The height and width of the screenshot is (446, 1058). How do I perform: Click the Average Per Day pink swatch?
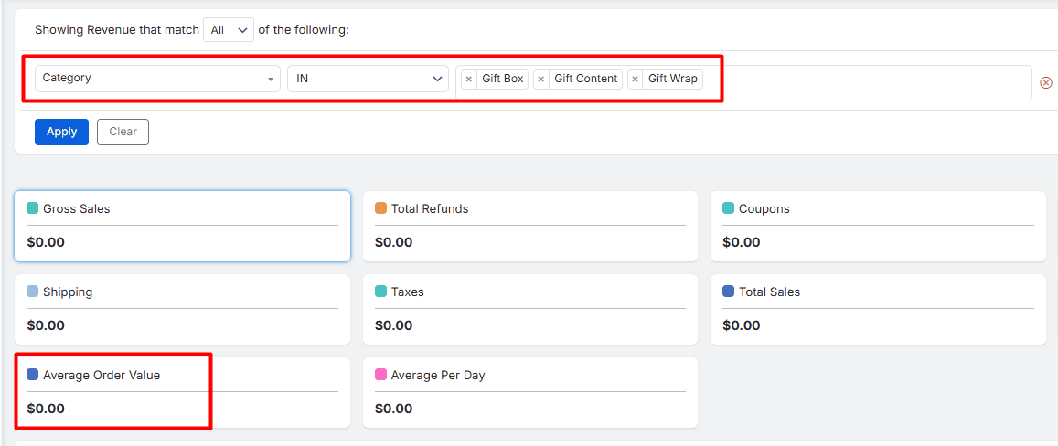381,375
